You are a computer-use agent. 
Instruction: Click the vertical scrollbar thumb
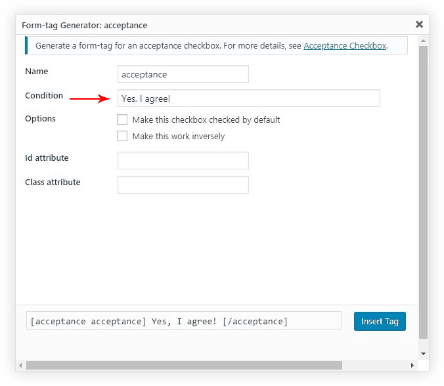(x=424, y=190)
